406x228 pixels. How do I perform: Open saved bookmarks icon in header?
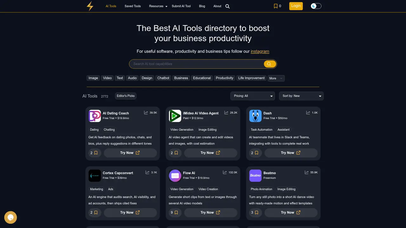tap(276, 6)
